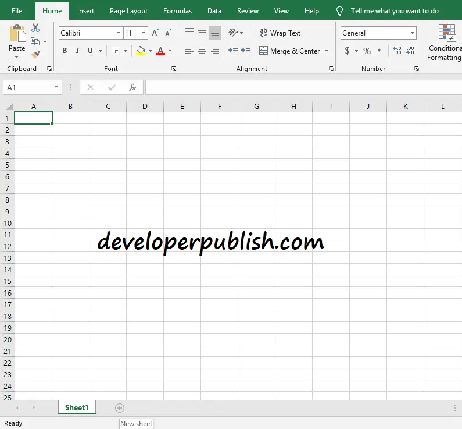The image size is (462, 429).
Task: Toggle Underline formatting
Action: click(91, 51)
